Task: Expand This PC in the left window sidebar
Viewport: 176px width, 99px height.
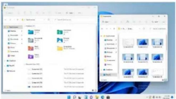Action: [x=5, y=66]
